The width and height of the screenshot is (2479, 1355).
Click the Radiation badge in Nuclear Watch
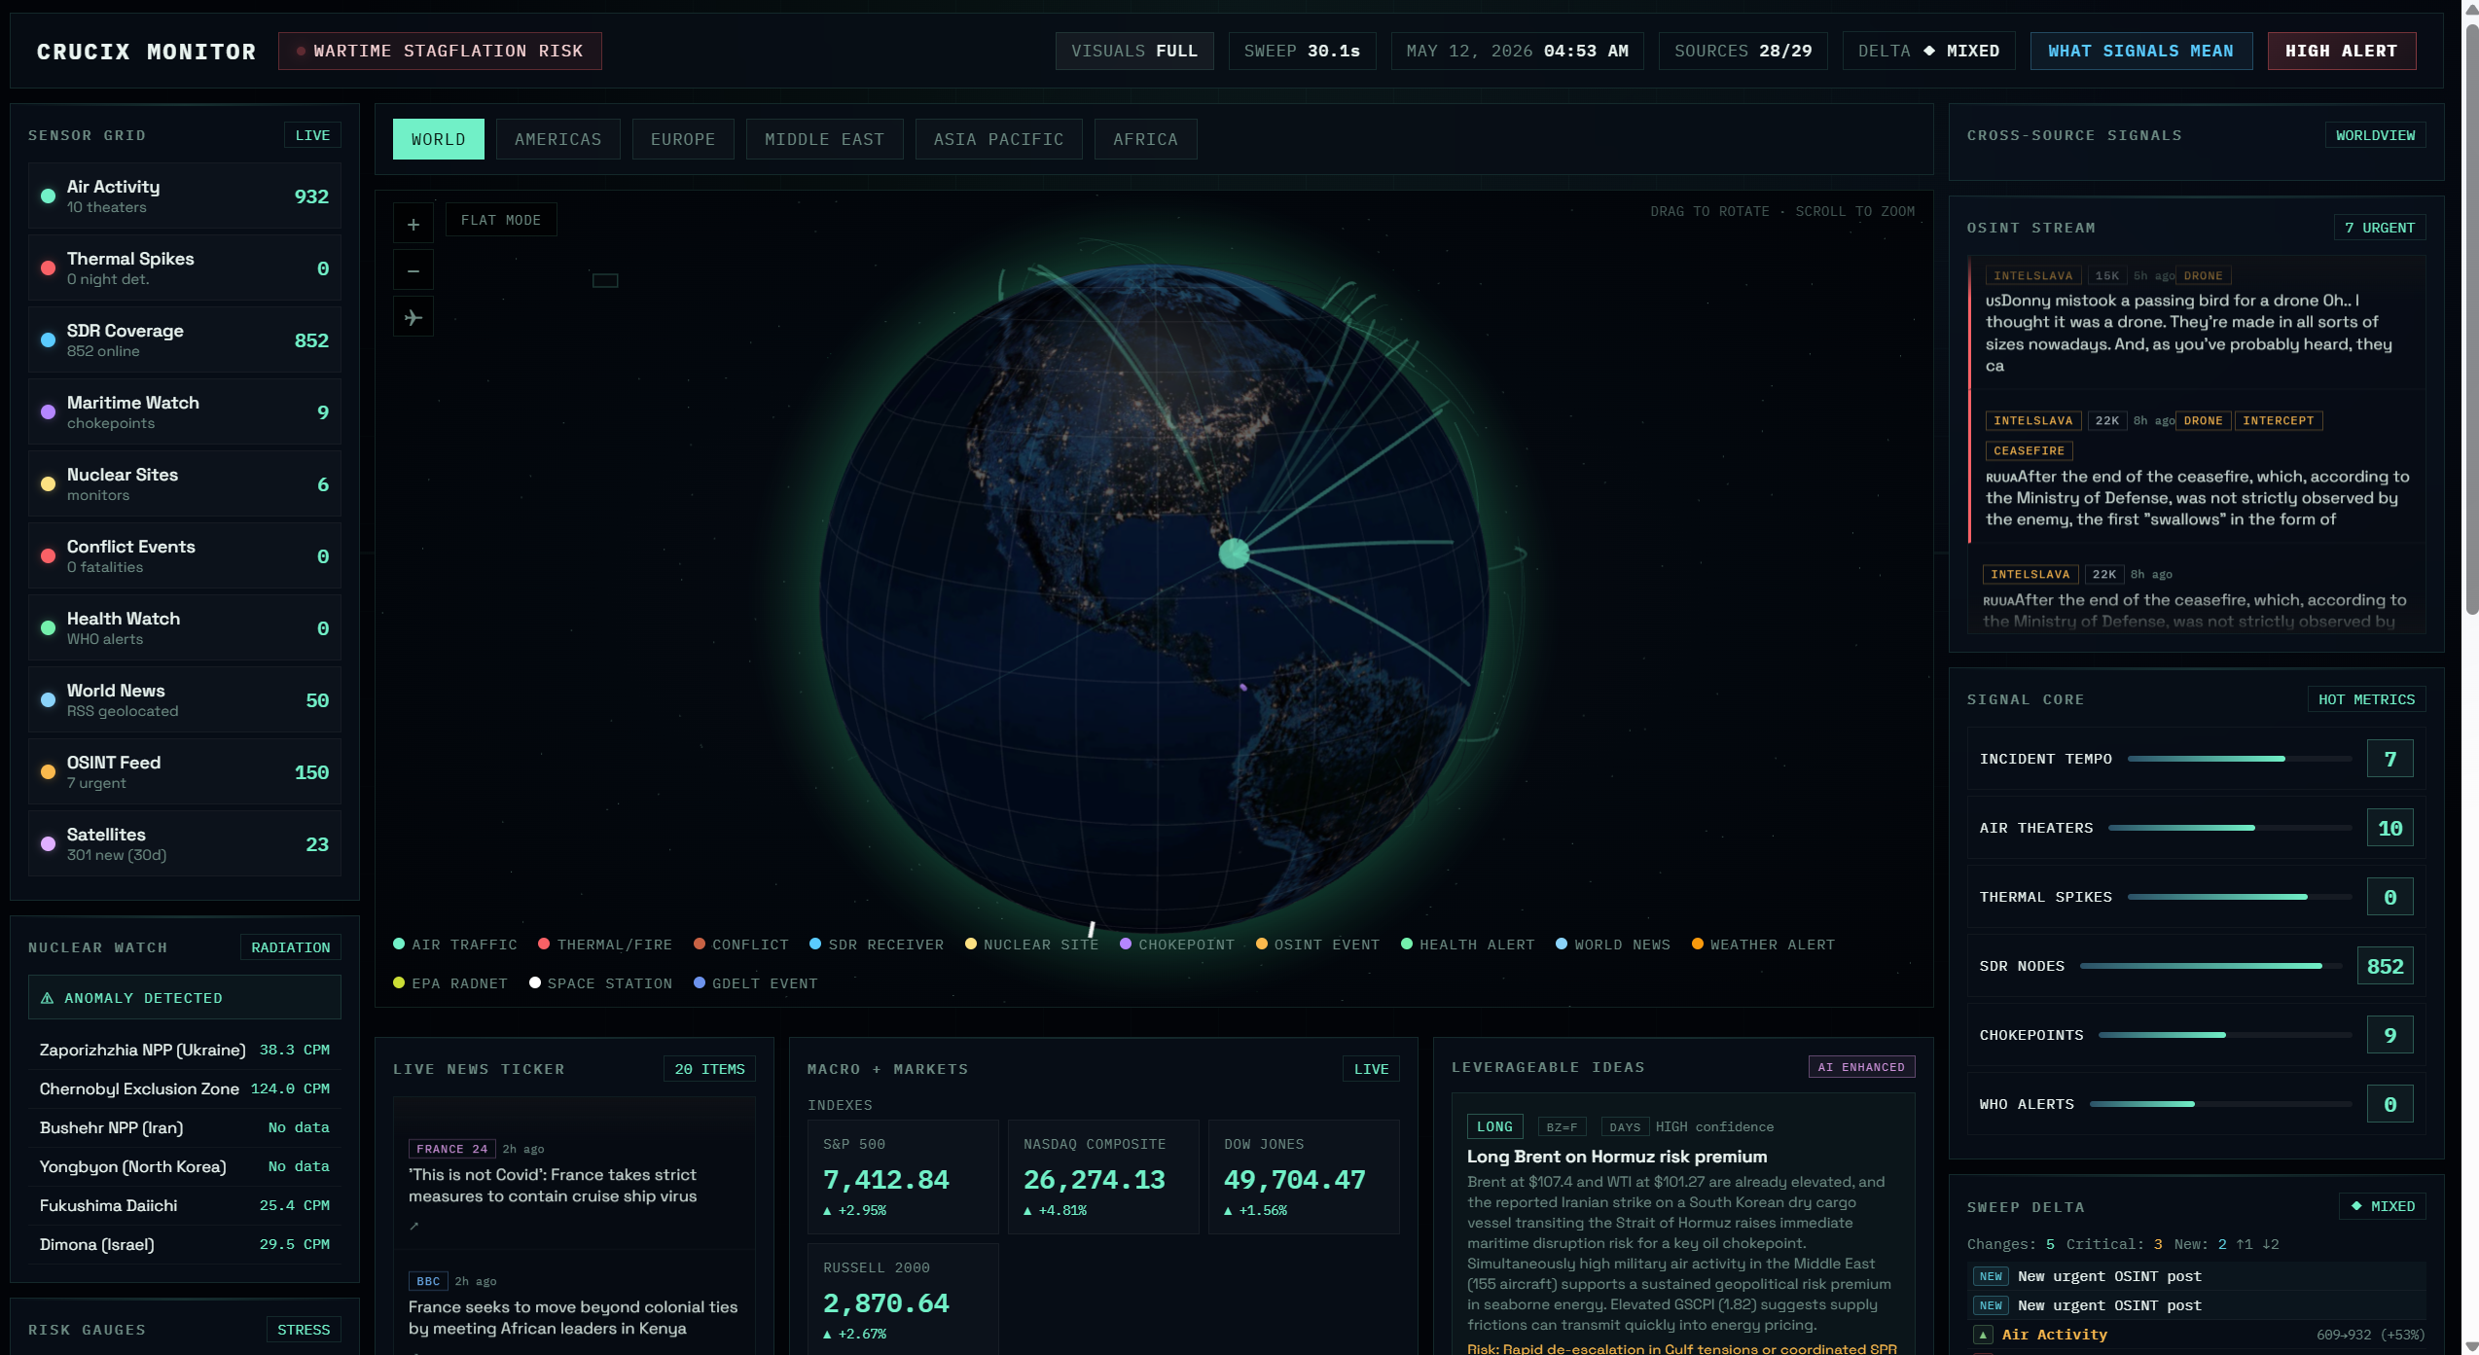pyautogui.click(x=291, y=947)
